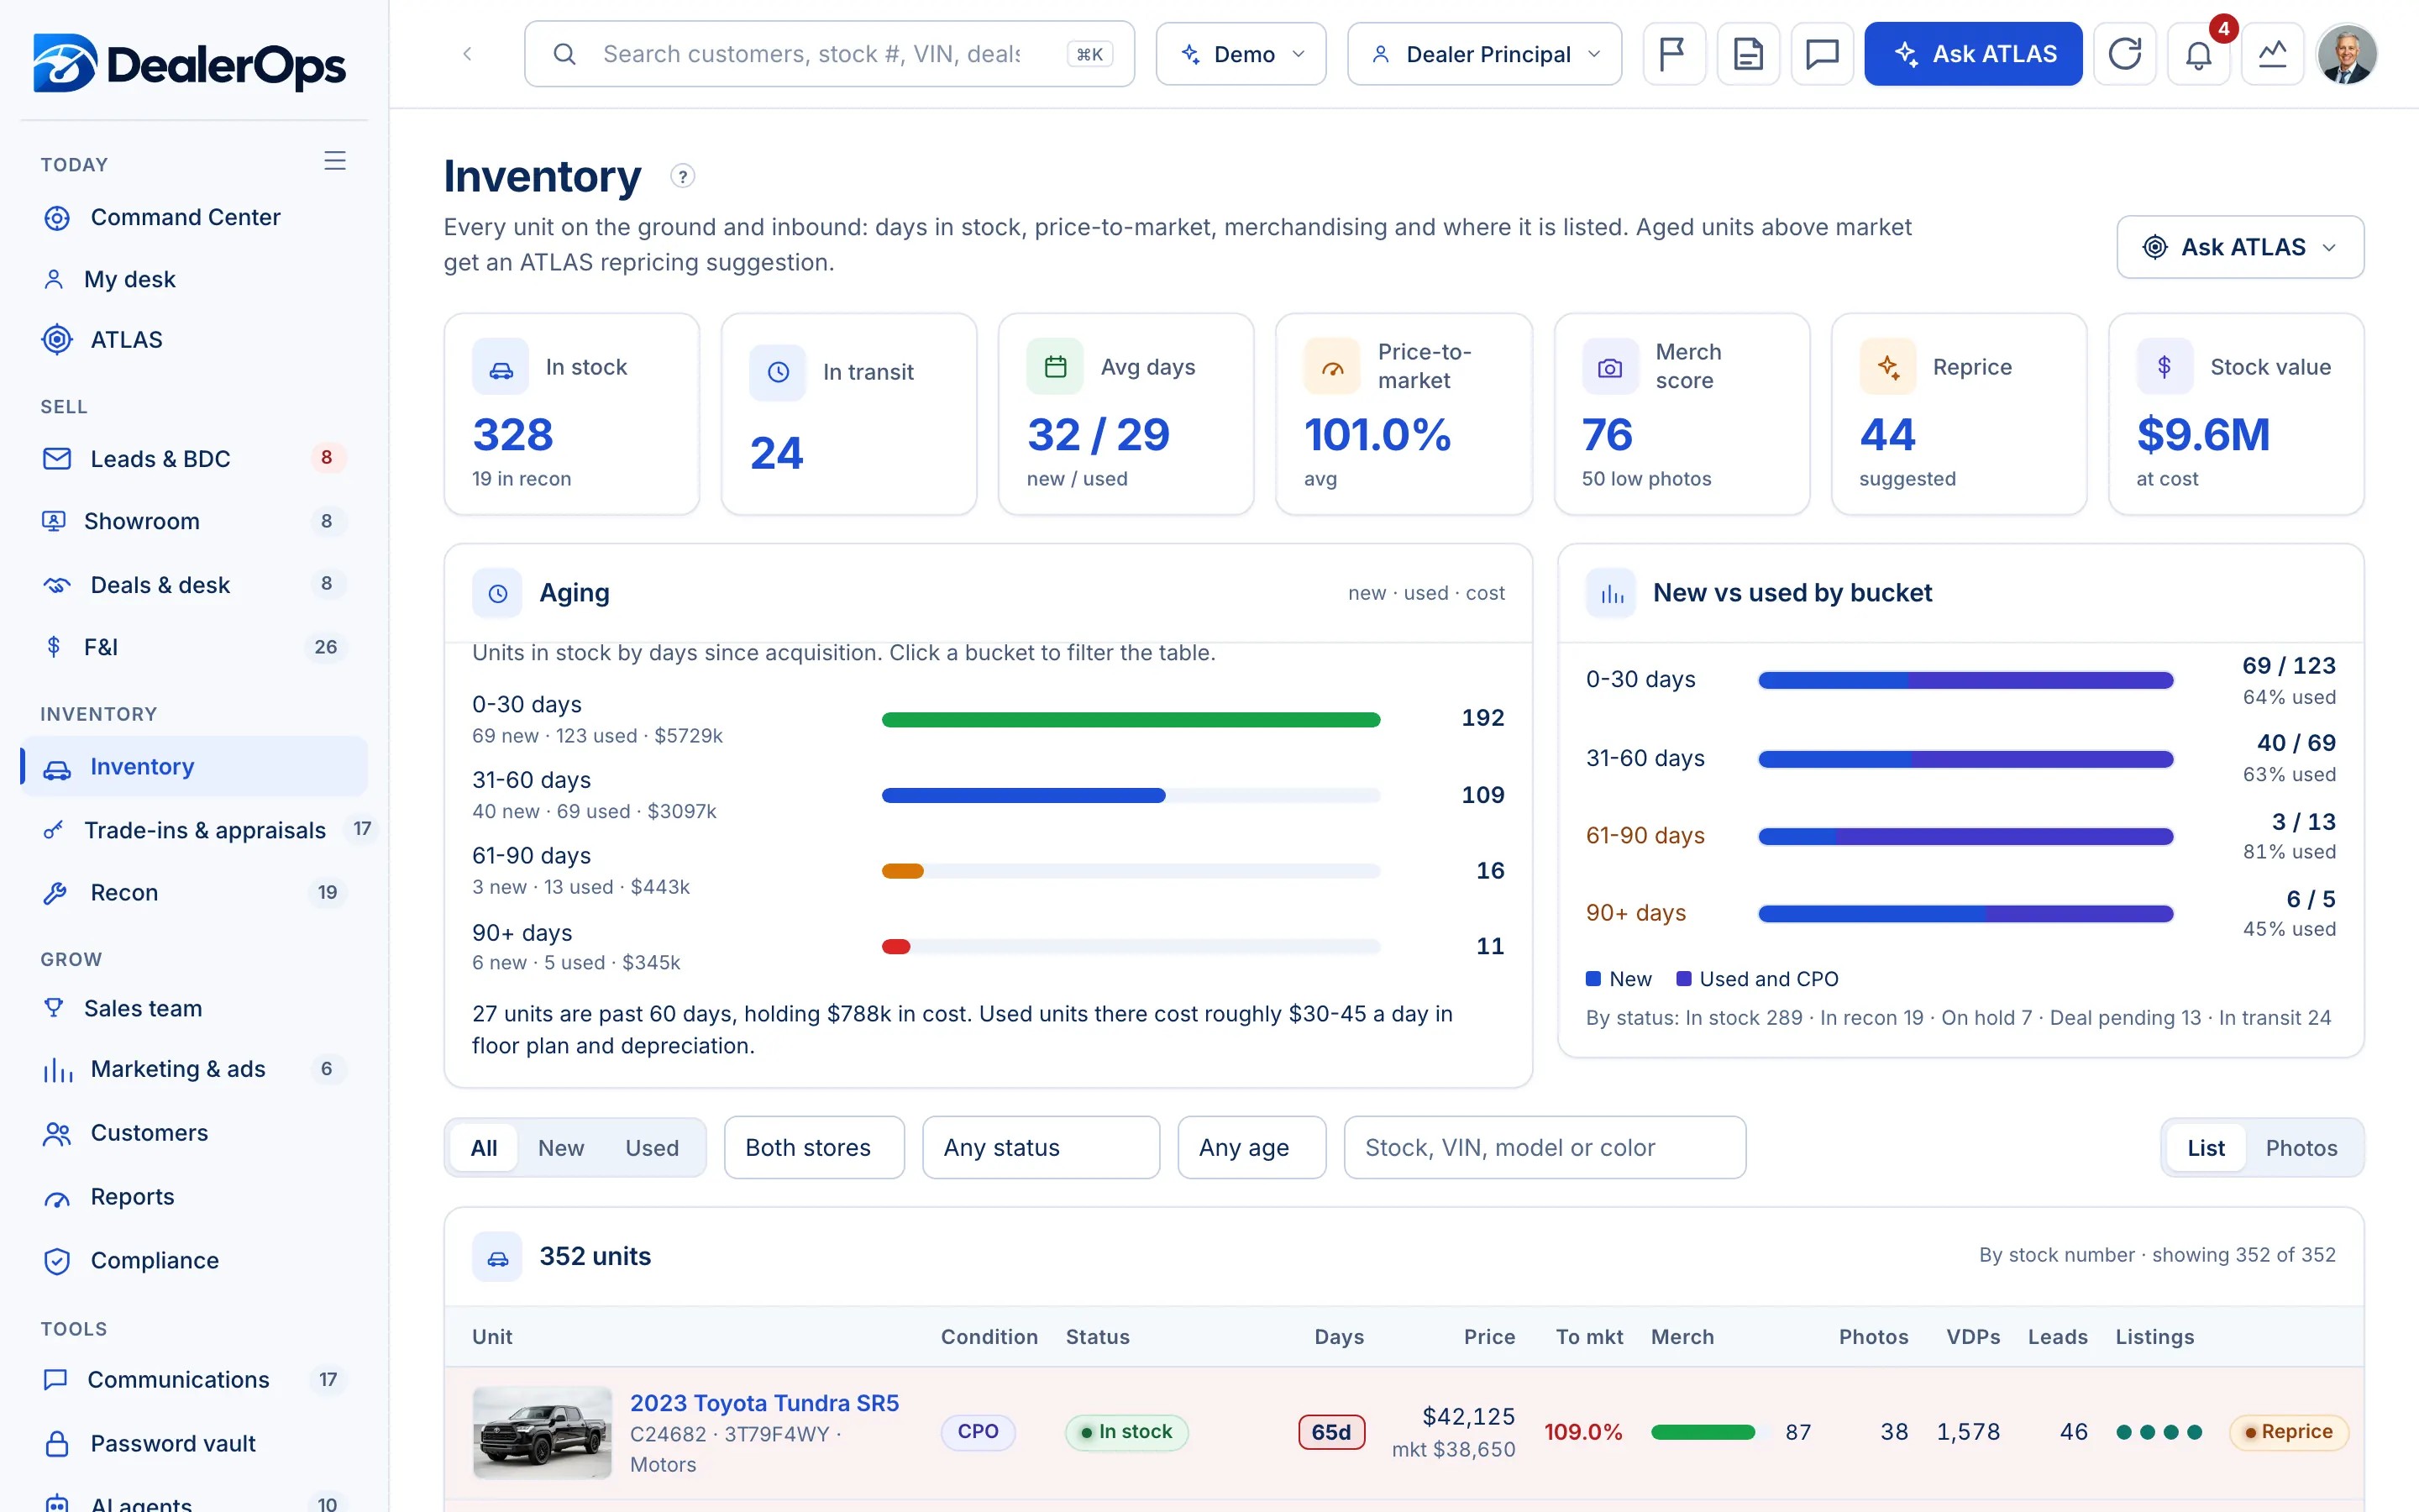The image size is (2419, 1512).
Task: Open the Any age dropdown
Action: (x=1251, y=1148)
